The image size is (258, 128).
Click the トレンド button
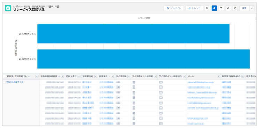pyautogui.click(x=194, y=8)
